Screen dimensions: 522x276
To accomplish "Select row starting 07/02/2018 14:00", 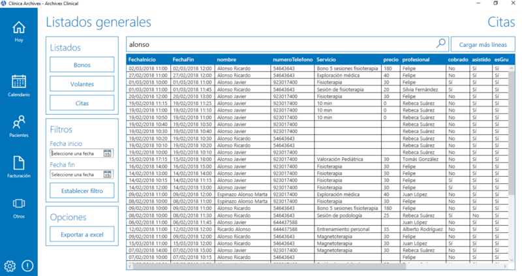I will [317, 251].
